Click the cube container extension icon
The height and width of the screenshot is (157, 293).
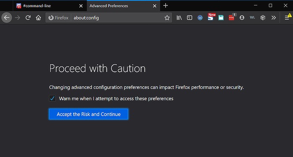(x=263, y=18)
